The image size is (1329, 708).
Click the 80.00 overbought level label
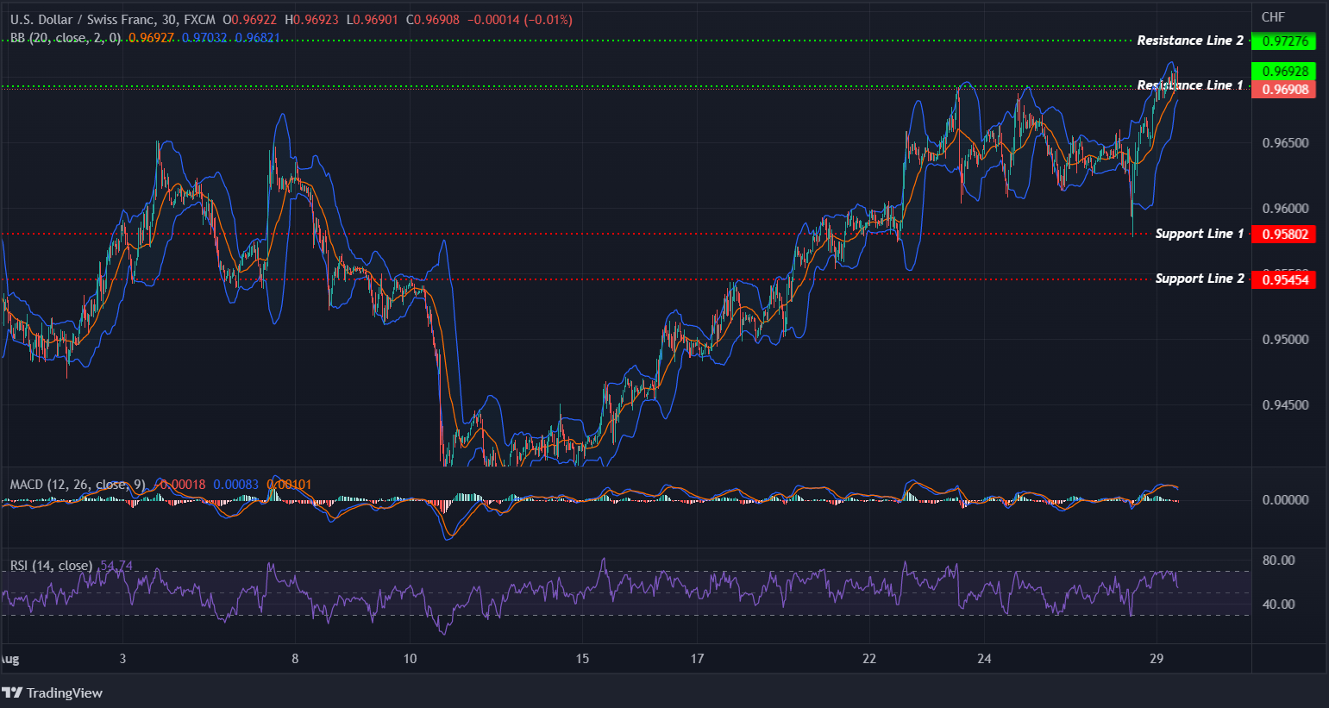click(x=1278, y=559)
